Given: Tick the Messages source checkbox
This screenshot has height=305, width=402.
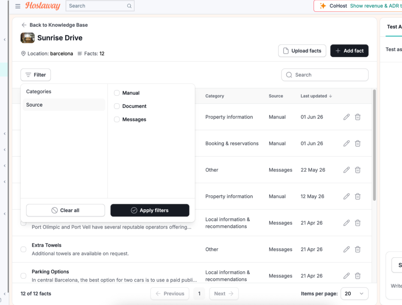Looking at the screenshot, I should (117, 119).
